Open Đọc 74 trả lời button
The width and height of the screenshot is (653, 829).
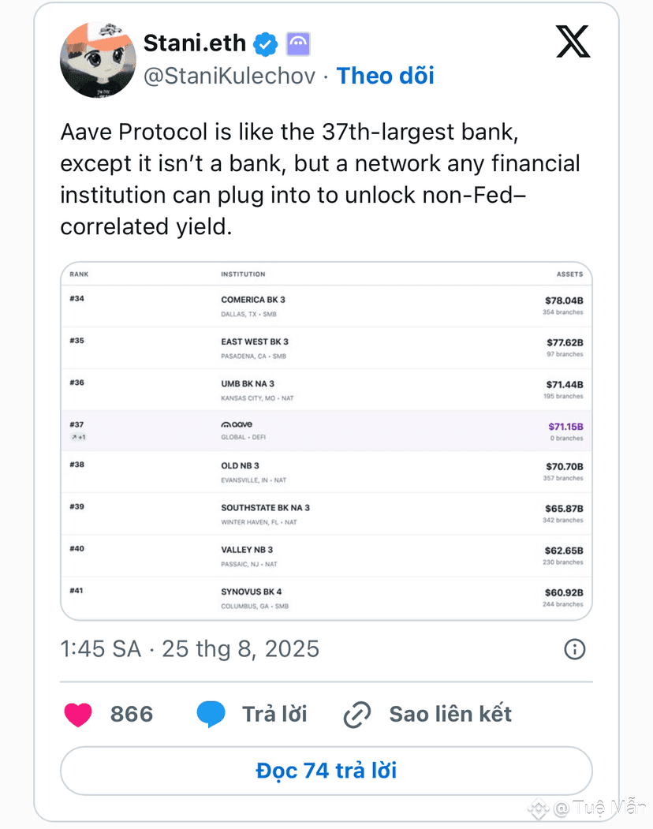pyautogui.click(x=326, y=771)
